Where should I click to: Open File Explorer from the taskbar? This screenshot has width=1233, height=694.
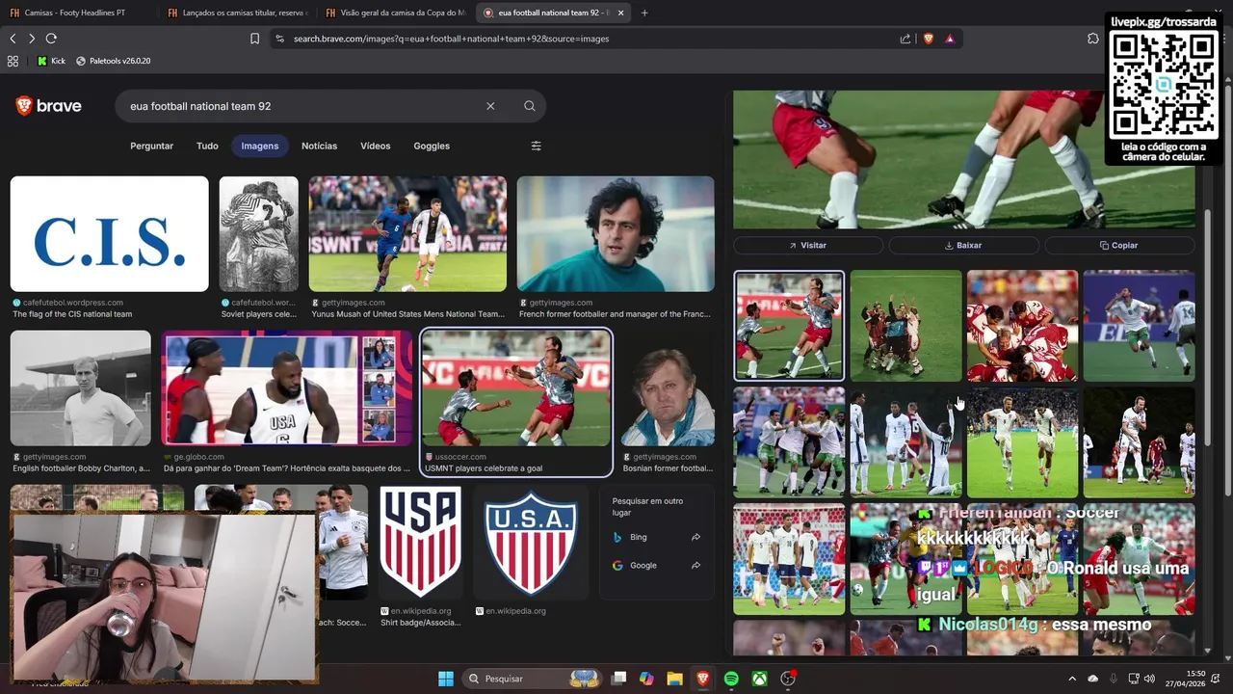pos(674,679)
